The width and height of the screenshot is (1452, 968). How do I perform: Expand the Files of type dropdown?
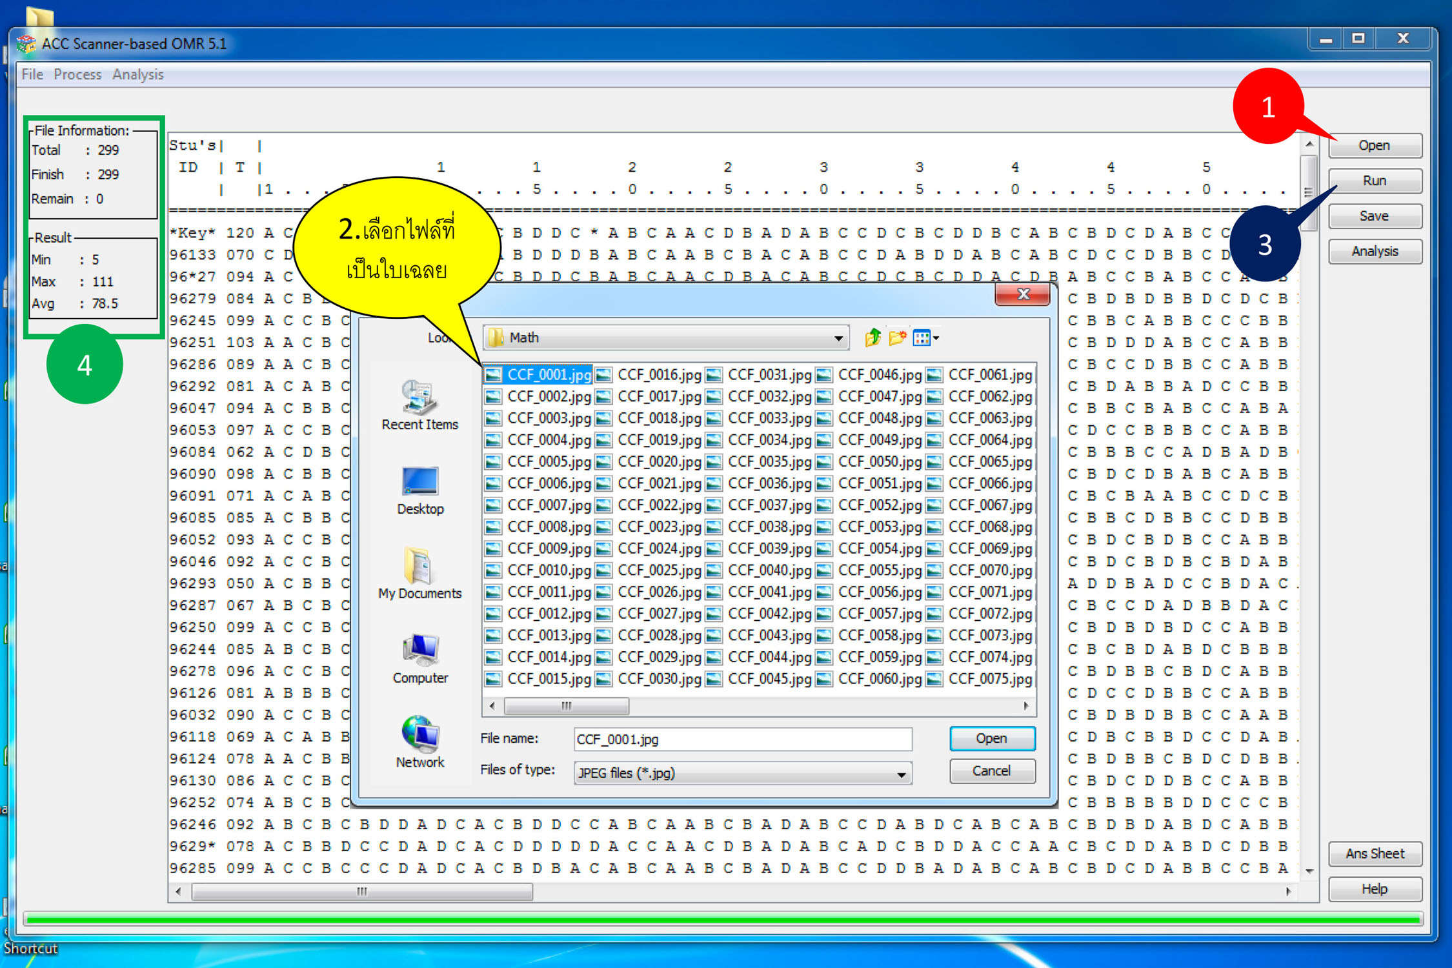pos(901,773)
